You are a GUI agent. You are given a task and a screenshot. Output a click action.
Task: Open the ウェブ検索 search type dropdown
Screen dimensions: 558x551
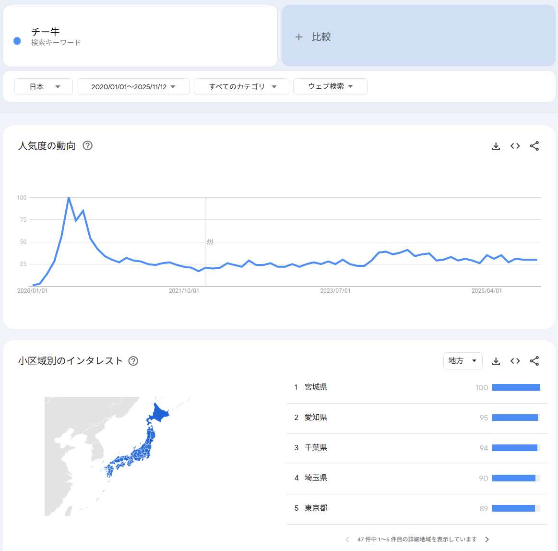(330, 87)
